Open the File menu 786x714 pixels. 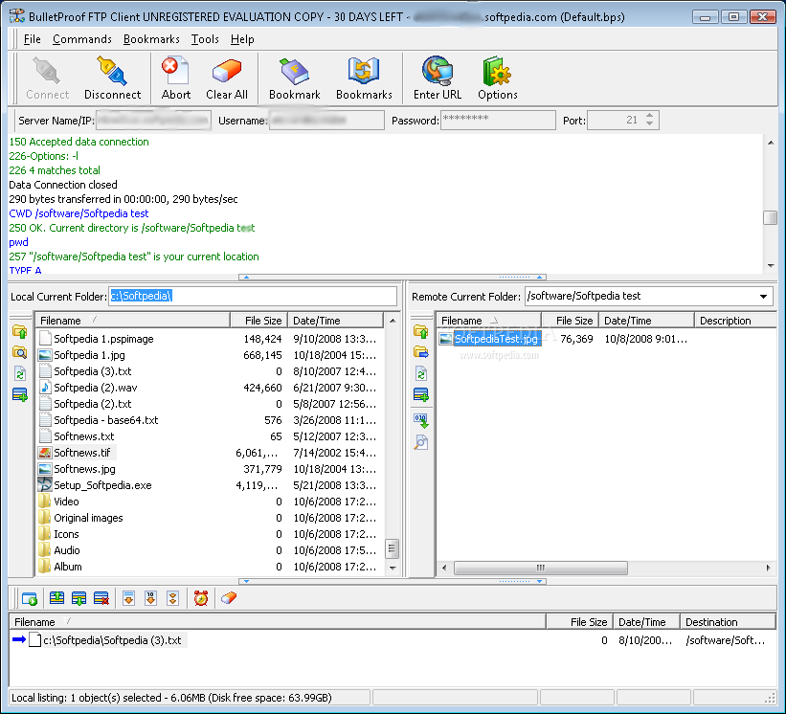pyautogui.click(x=33, y=39)
